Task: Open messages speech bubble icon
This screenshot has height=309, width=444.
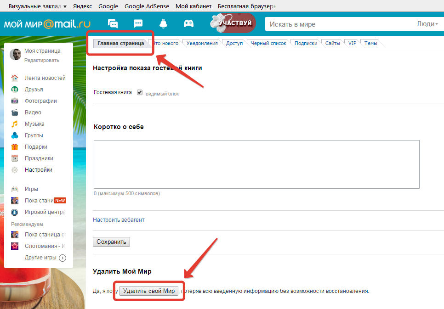Action: tap(138, 23)
